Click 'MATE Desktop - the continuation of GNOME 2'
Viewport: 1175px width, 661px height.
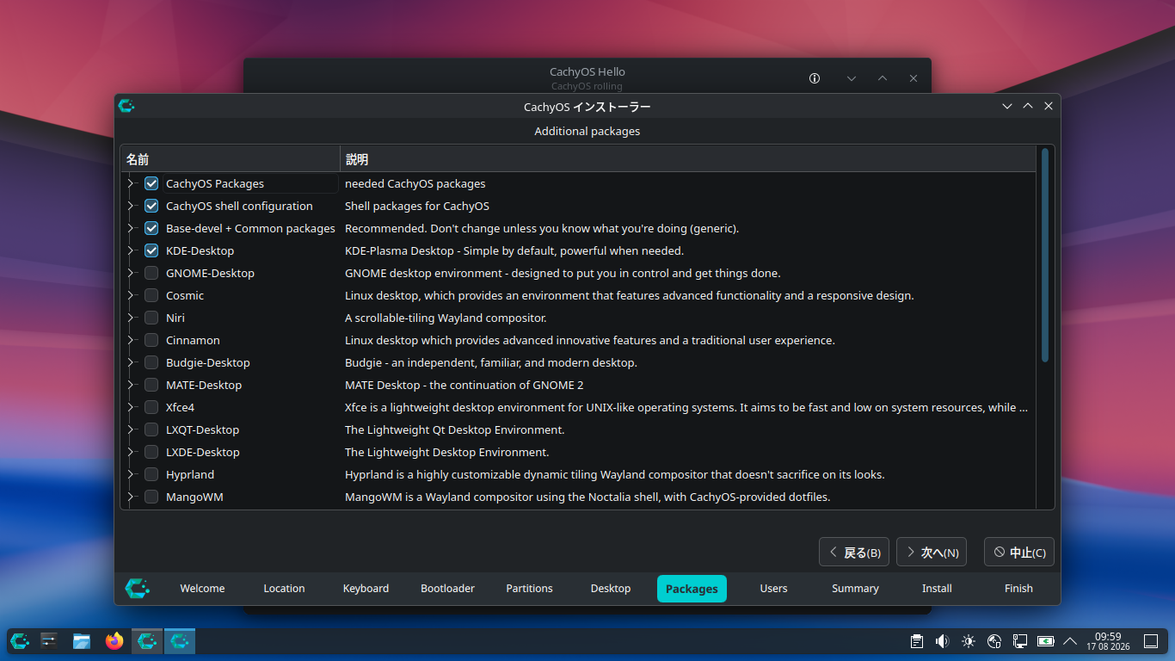coord(464,385)
